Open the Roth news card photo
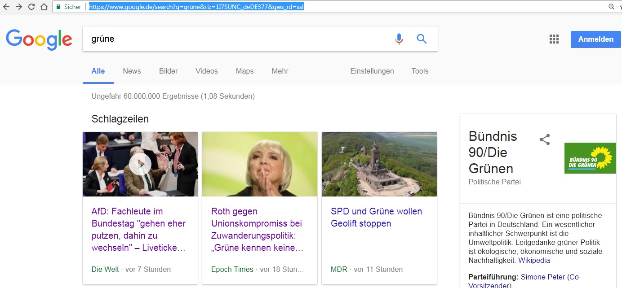 (x=260, y=164)
